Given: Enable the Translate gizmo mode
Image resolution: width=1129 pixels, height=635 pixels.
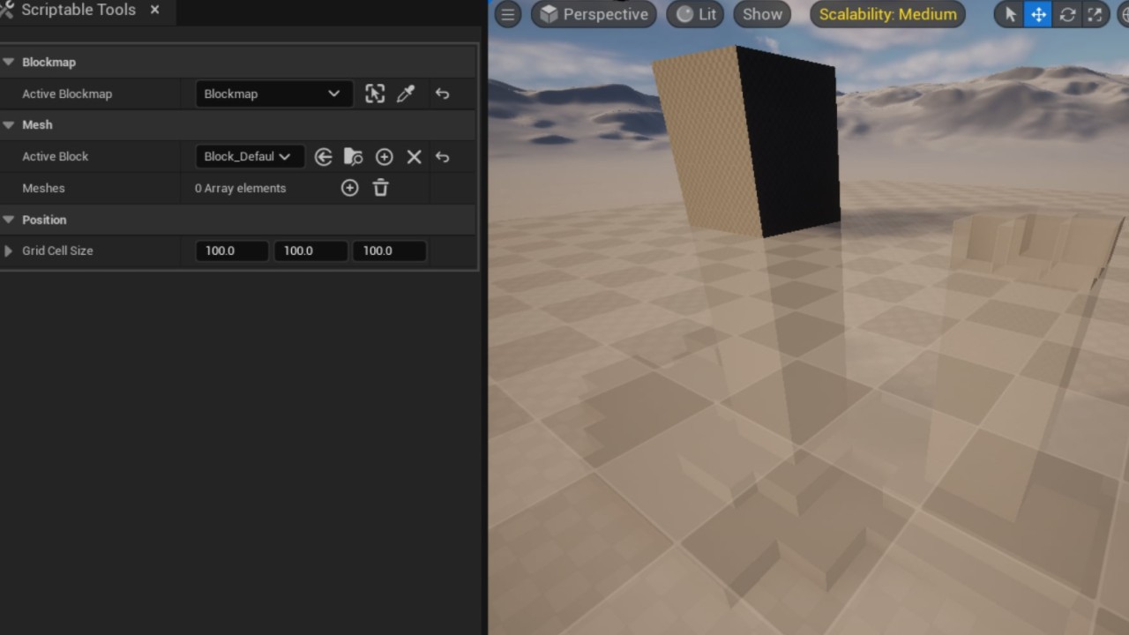Looking at the screenshot, I should (x=1038, y=14).
